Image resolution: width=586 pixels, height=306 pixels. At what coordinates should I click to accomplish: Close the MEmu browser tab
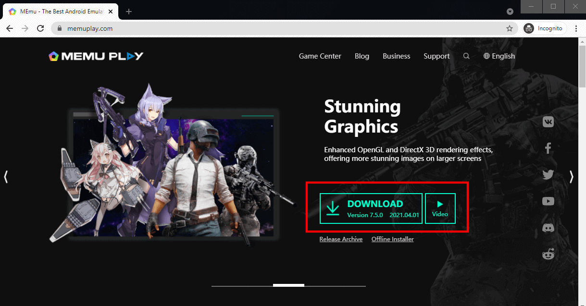[x=111, y=12]
